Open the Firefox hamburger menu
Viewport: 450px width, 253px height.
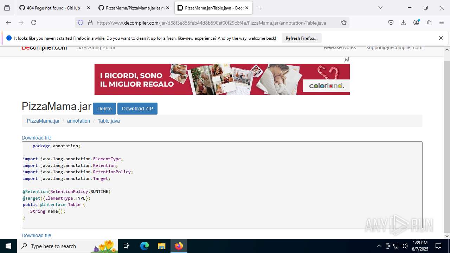[x=442, y=22]
